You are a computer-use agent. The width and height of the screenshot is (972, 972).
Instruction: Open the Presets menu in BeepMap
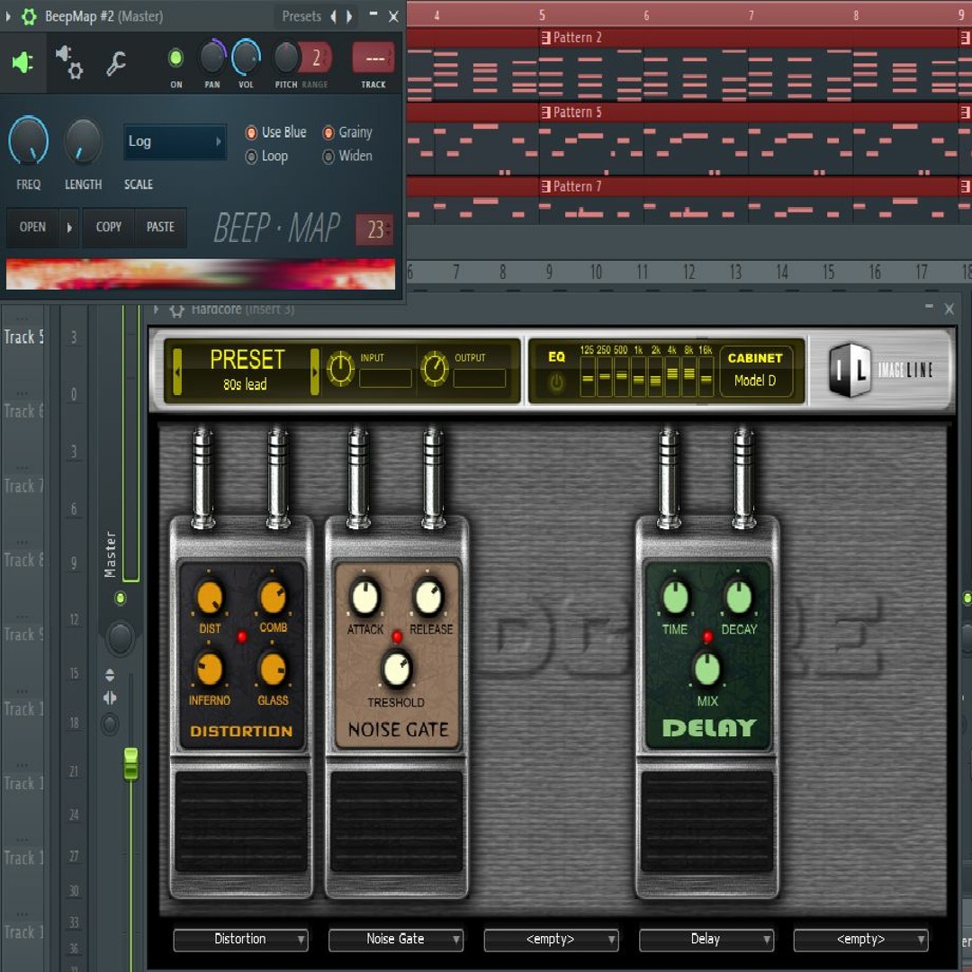(x=301, y=16)
